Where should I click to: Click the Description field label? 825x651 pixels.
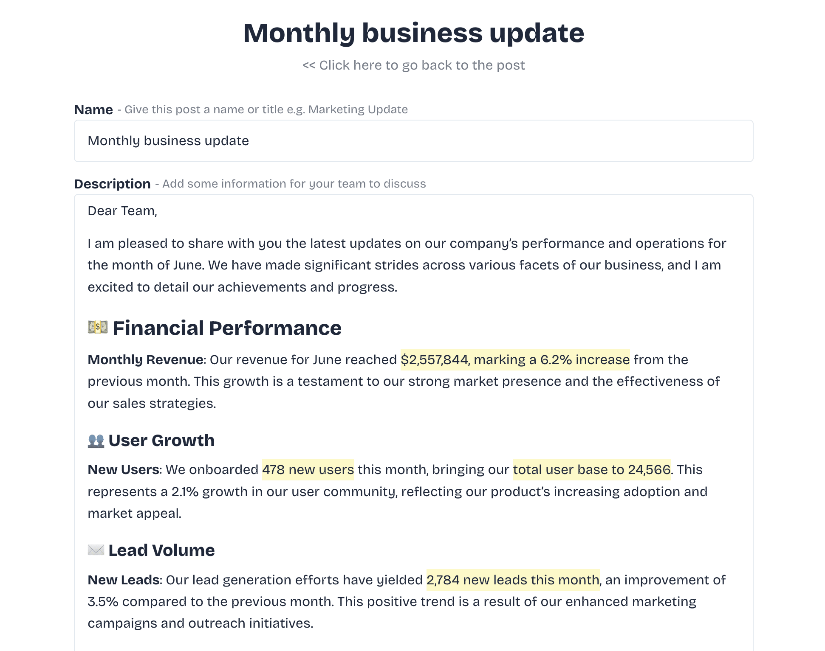click(112, 184)
